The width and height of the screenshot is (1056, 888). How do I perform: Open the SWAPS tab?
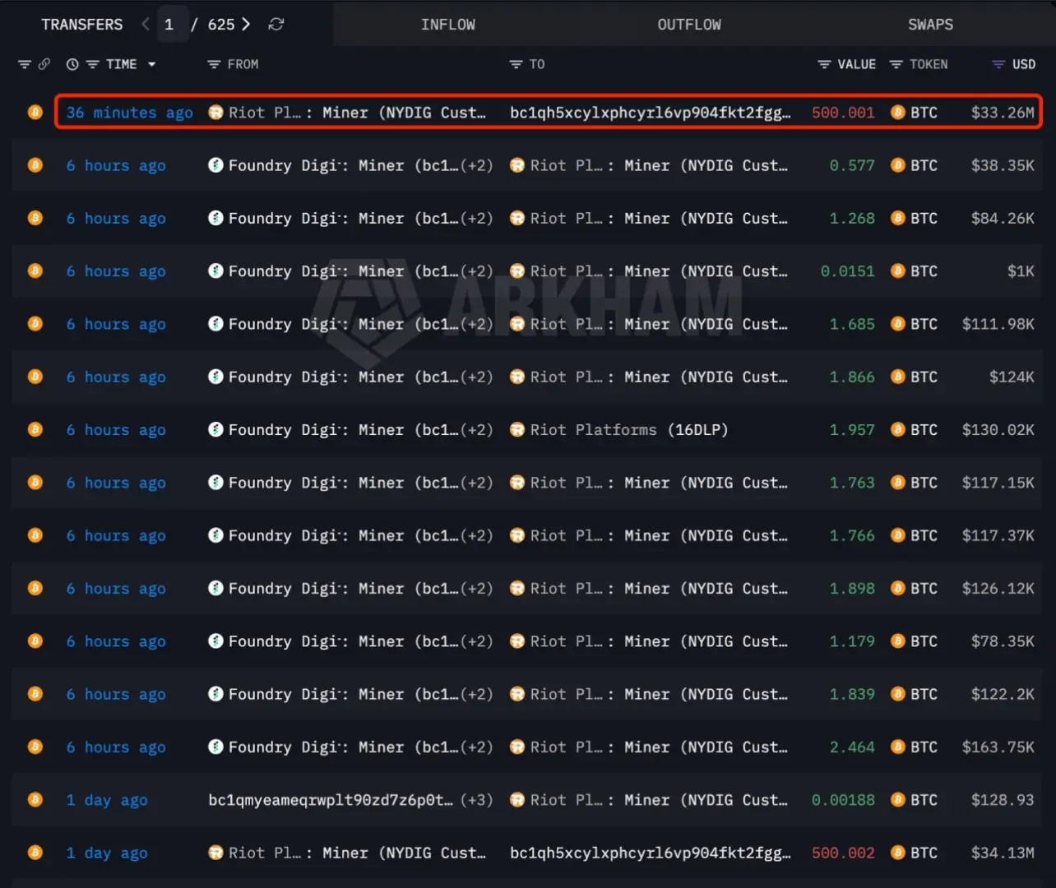930,25
